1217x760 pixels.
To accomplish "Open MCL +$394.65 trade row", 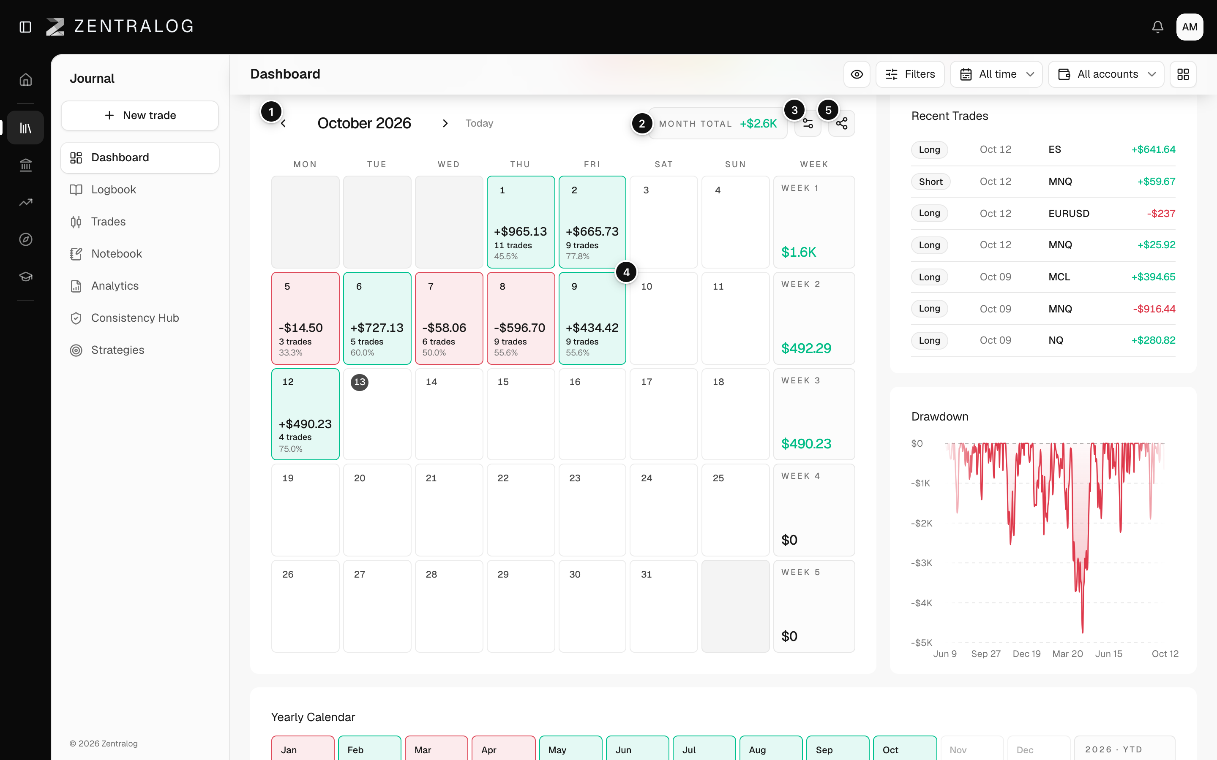I will tap(1043, 277).
